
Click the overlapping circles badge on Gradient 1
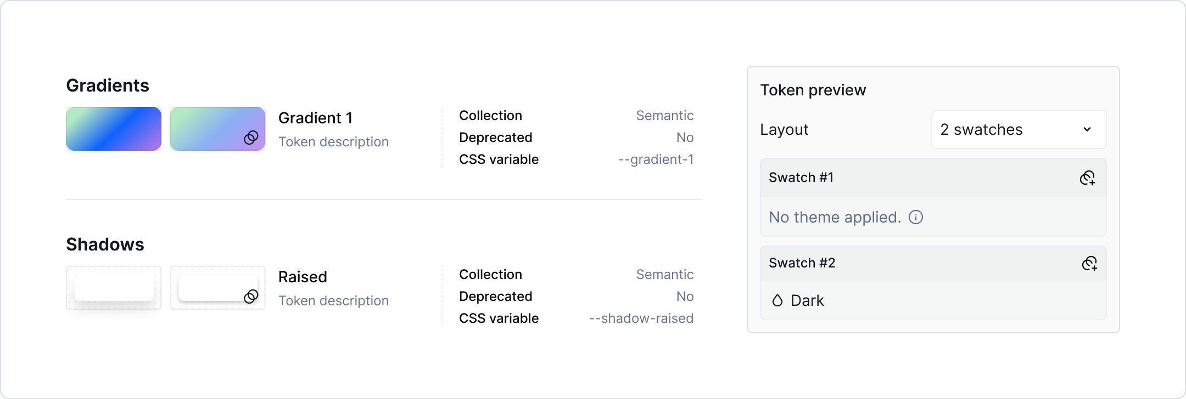[x=251, y=137]
